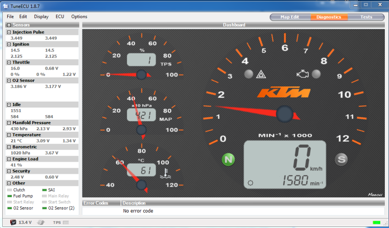Click the green neutral N indicator
The width and height of the screenshot is (389, 228).
pos(229,159)
